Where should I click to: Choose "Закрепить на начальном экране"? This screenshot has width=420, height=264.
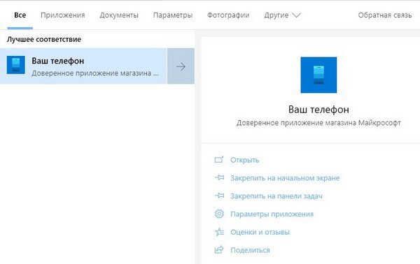tap(285, 178)
